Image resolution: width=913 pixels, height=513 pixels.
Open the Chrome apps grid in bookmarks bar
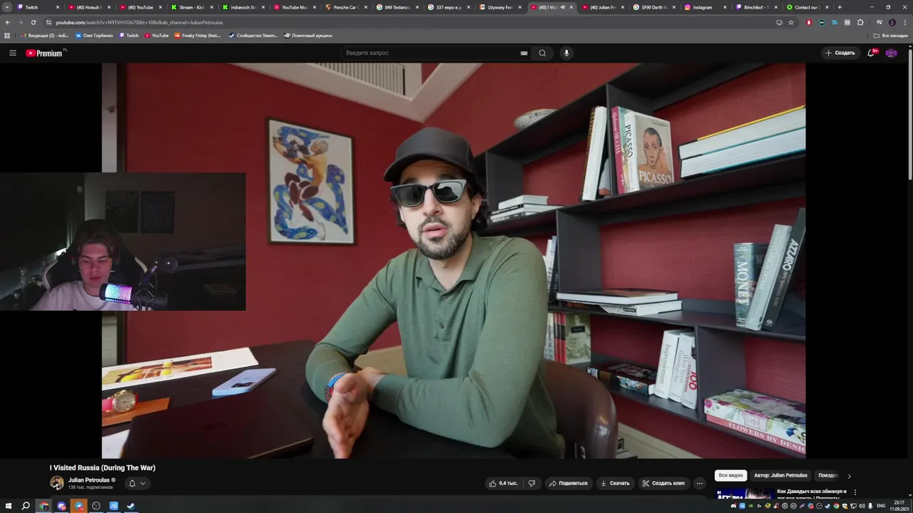(x=8, y=35)
